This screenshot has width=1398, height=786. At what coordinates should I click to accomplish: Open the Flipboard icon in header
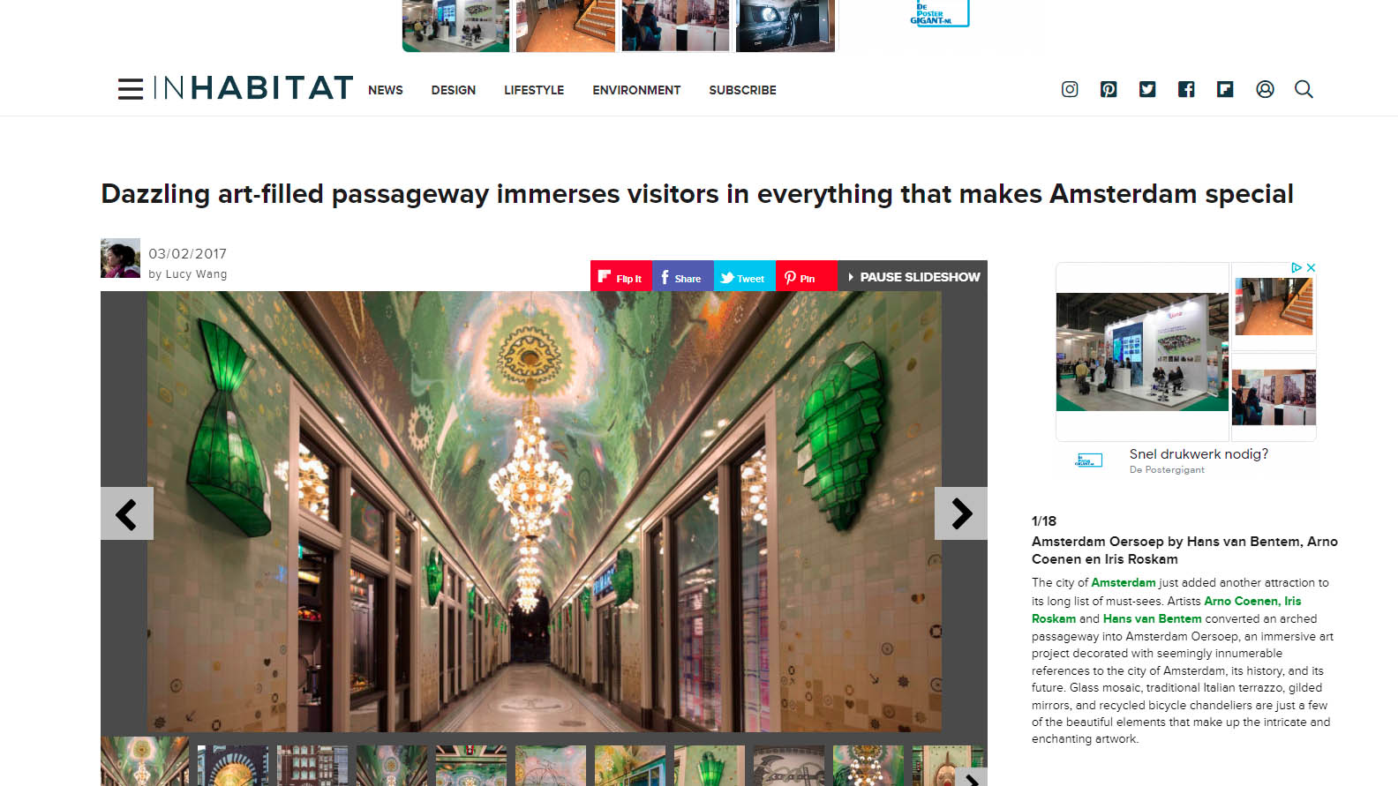(1225, 89)
